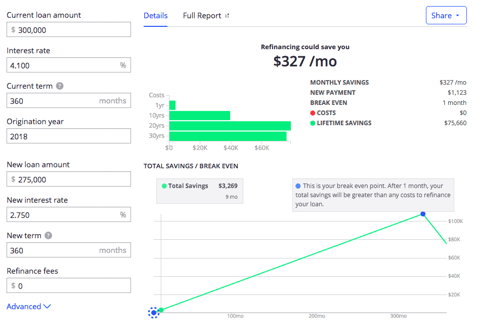This screenshot has height=333, width=477.
Task: Click the Current term help icon
Action: tap(60, 86)
